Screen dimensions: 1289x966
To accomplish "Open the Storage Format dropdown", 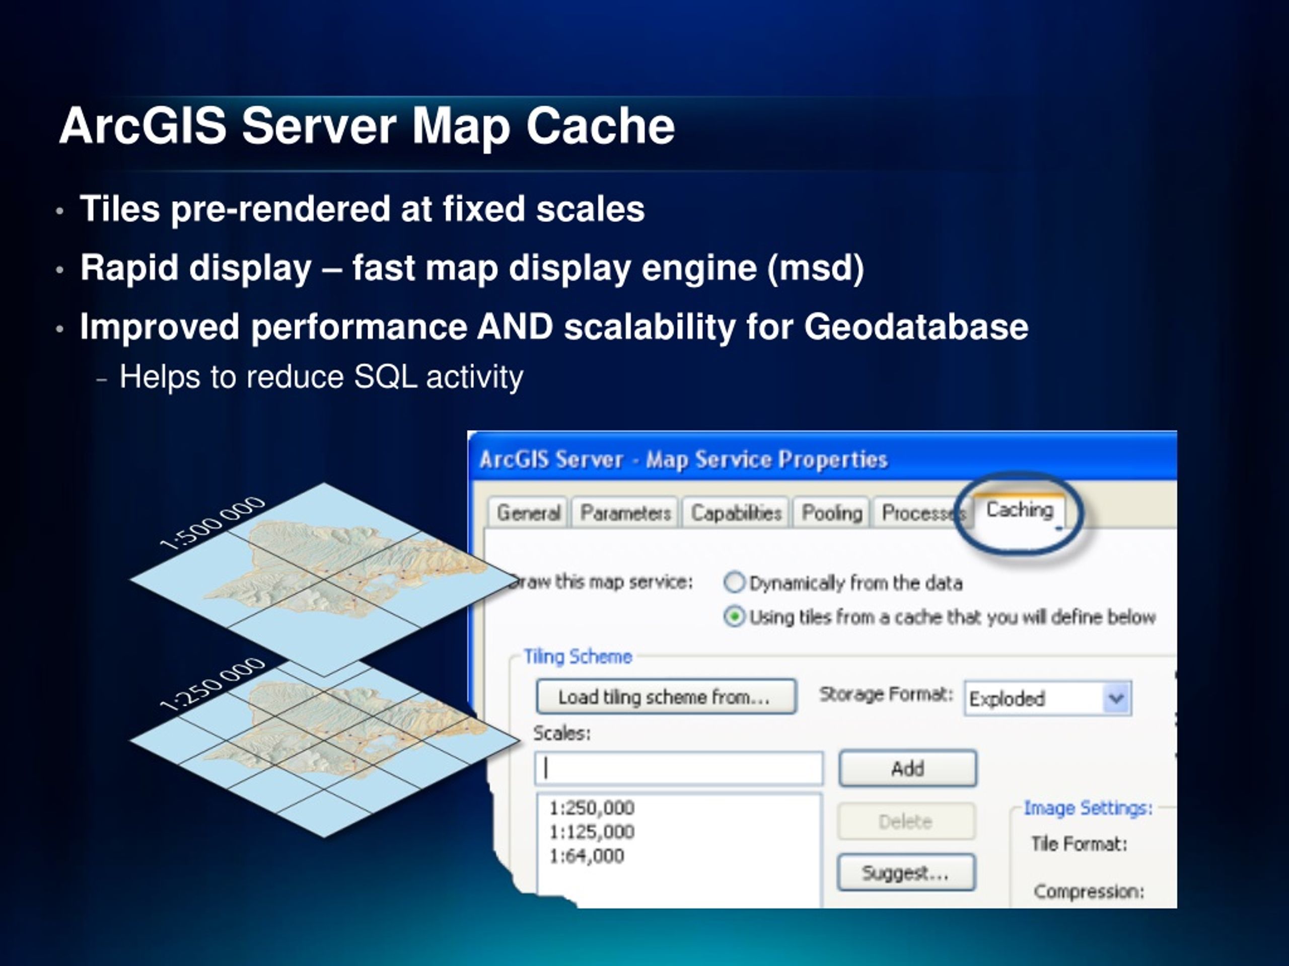I will pos(1048,698).
